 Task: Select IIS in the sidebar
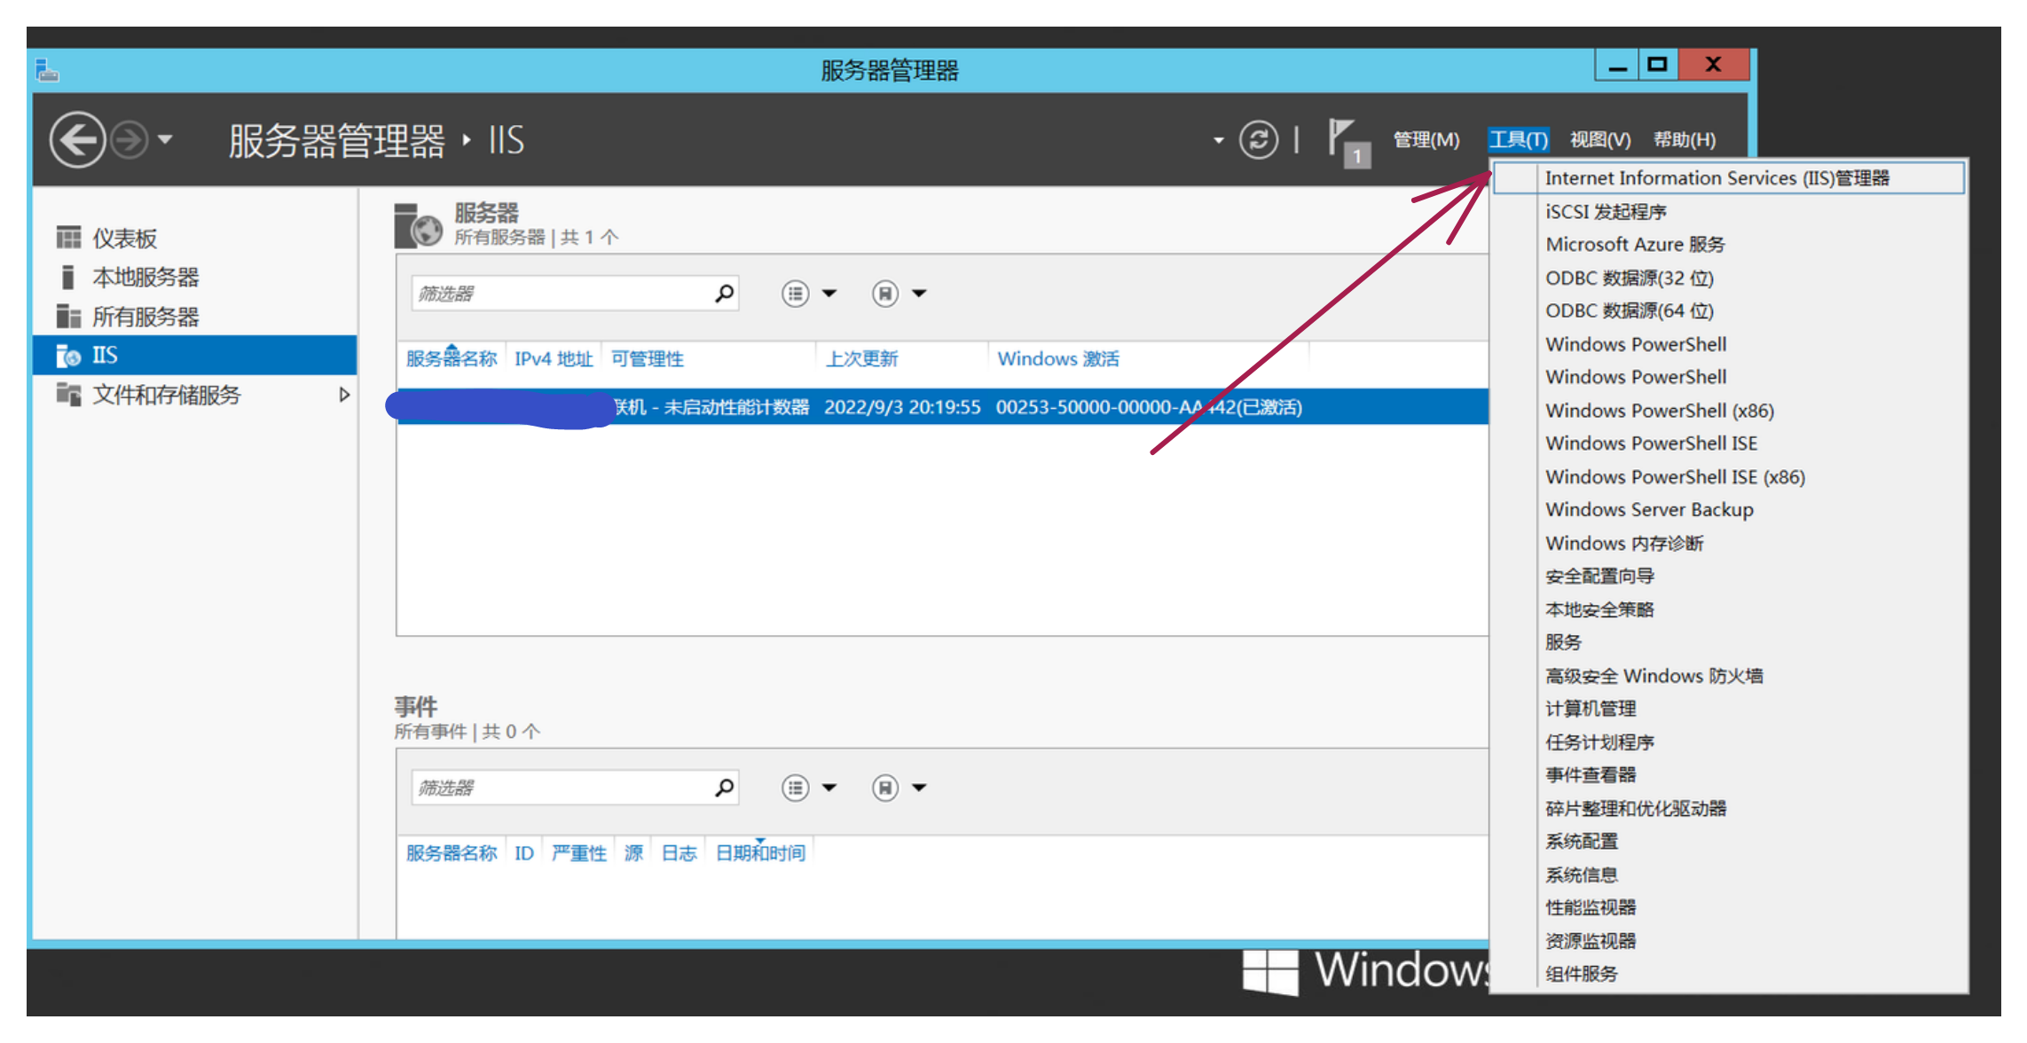[194, 355]
